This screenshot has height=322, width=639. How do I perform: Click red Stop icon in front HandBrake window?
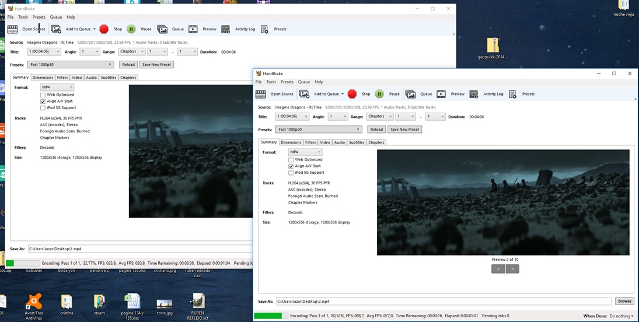[x=352, y=94]
